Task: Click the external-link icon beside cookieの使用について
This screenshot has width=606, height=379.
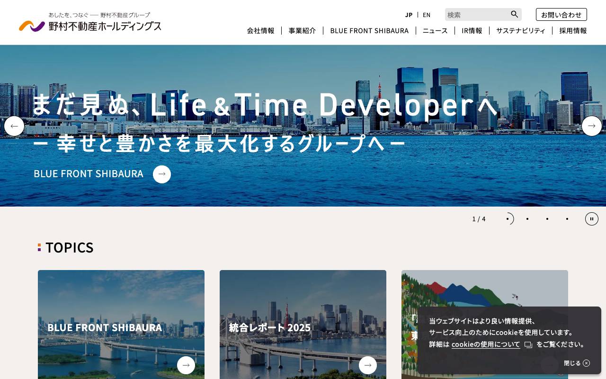Action: click(528, 345)
